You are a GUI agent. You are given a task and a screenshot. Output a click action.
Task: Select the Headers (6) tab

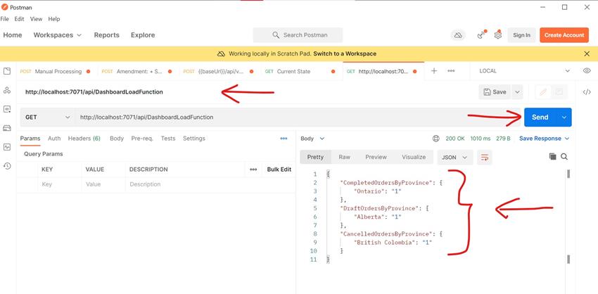coord(84,139)
